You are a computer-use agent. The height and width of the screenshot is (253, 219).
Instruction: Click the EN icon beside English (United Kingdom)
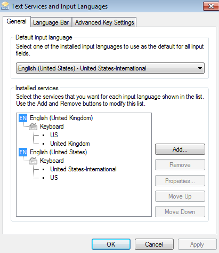[23, 118]
